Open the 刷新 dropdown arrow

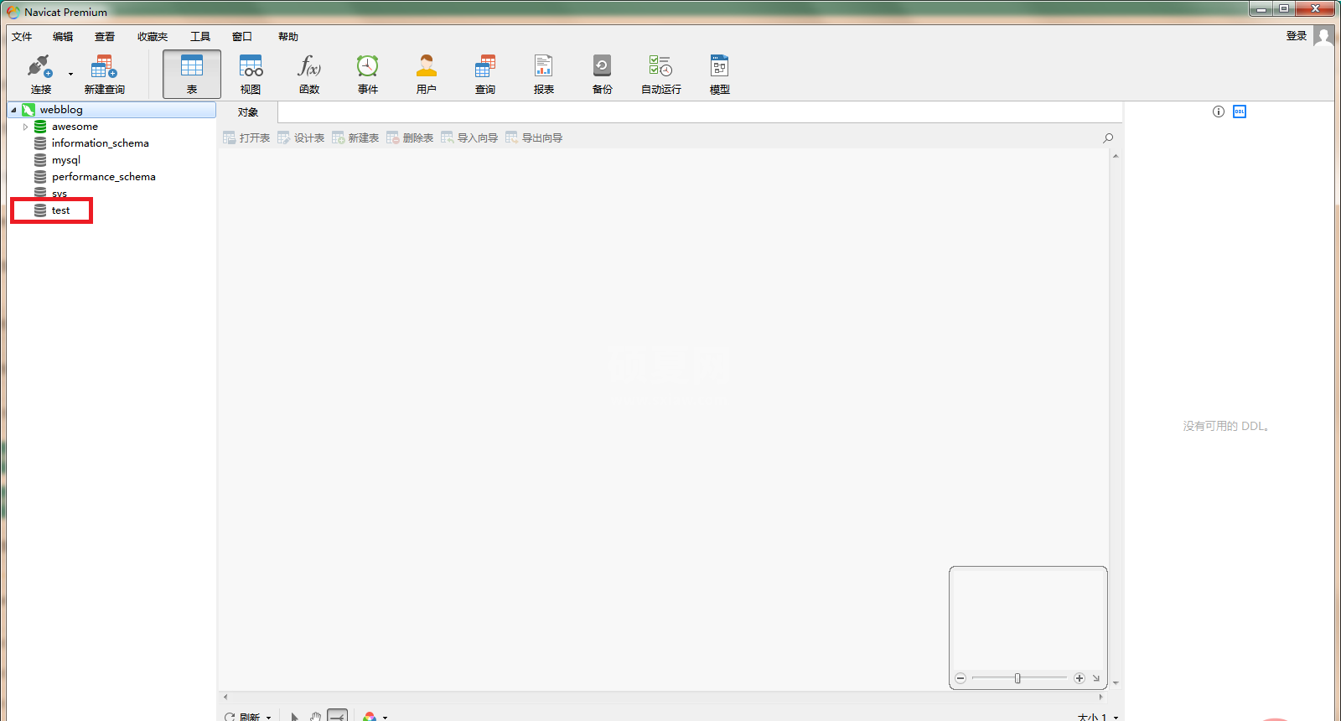[268, 718]
